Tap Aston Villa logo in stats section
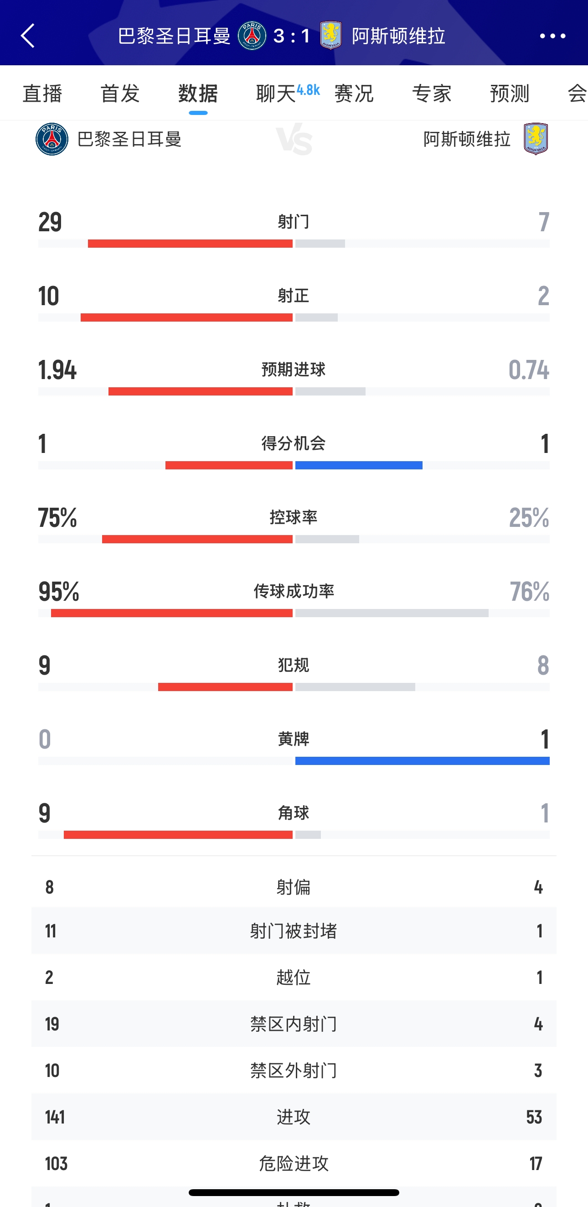Image resolution: width=588 pixels, height=1207 pixels. tap(536, 139)
